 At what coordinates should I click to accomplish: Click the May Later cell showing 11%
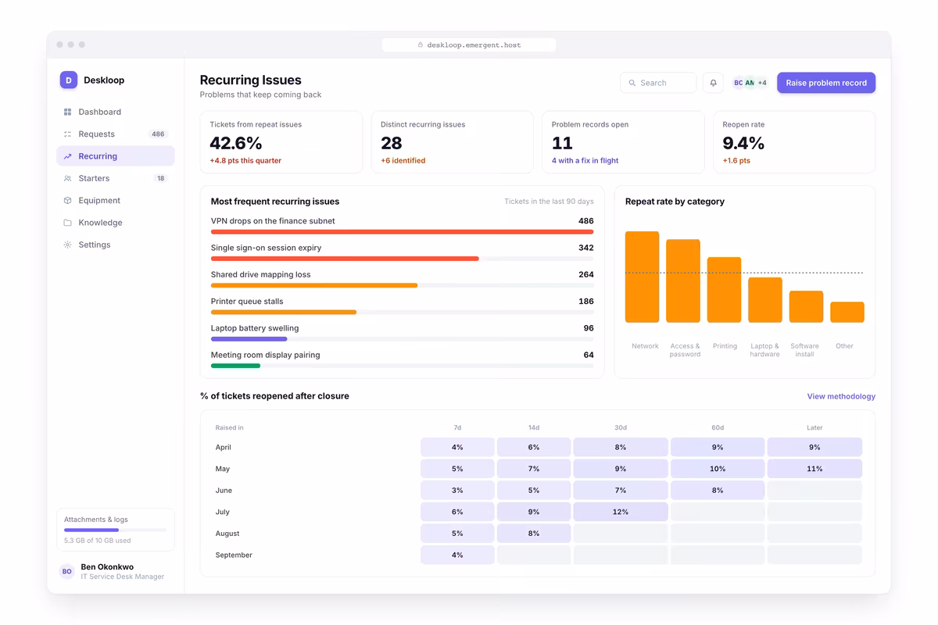[x=814, y=469]
